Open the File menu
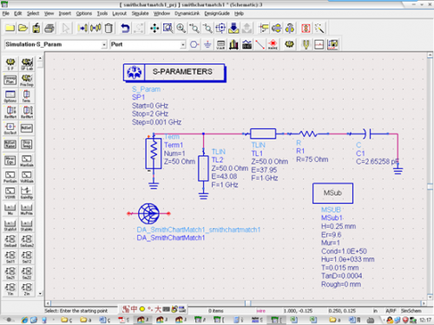 6,13
